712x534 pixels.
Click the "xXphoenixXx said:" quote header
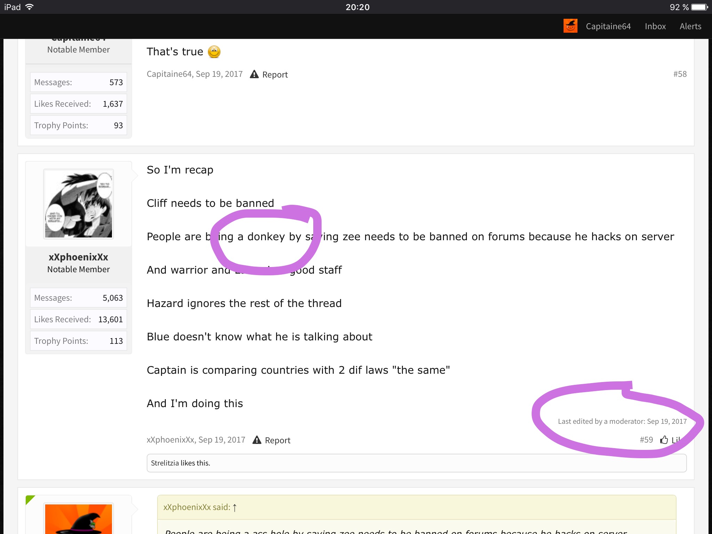197,507
